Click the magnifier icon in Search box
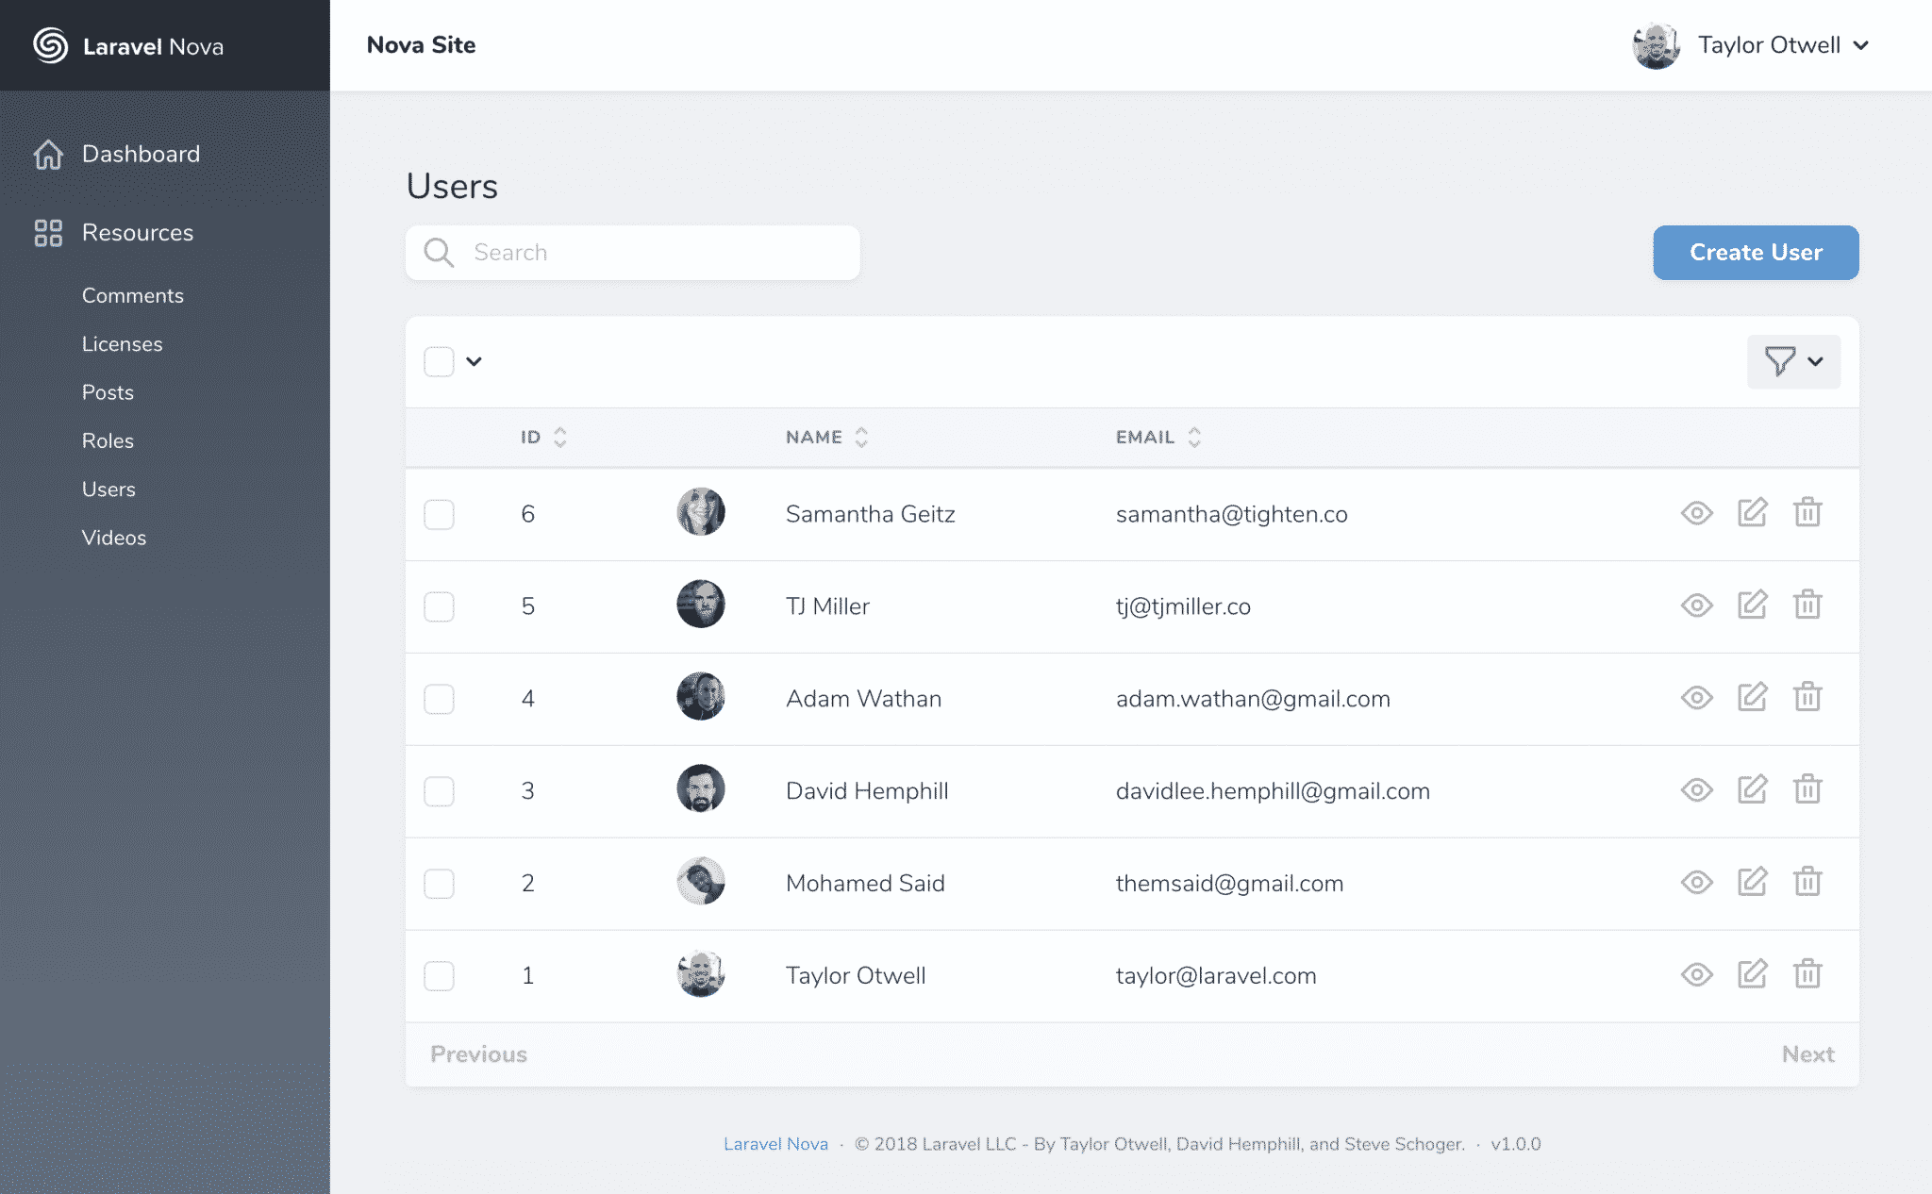Image resolution: width=1932 pixels, height=1194 pixels. (x=439, y=253)
